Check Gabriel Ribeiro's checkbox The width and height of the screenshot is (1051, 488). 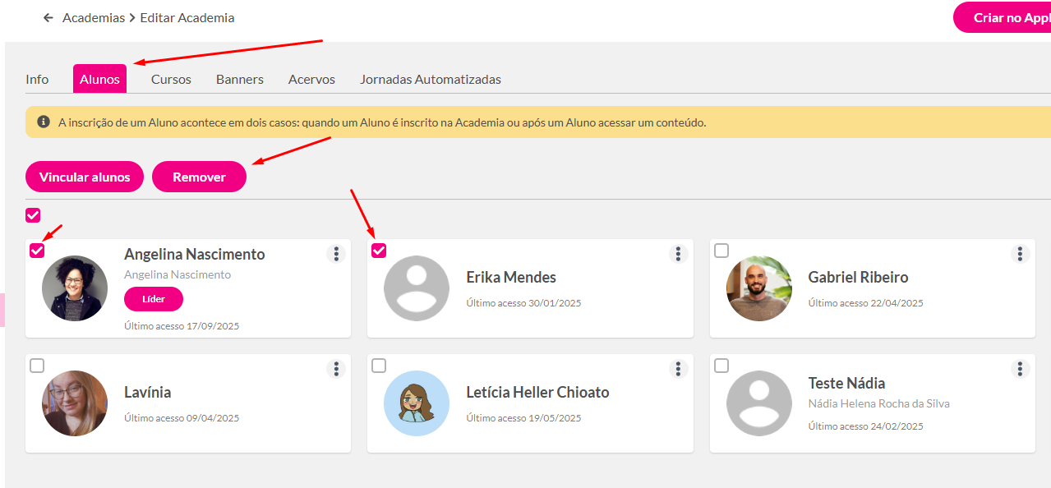(721, 251)
